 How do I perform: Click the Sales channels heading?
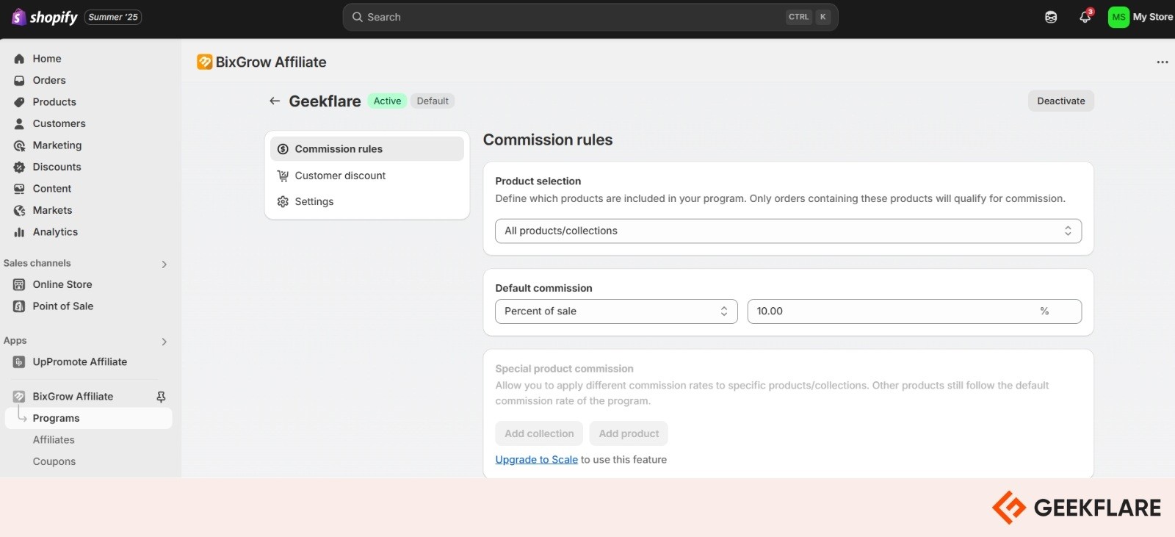tap(37, 263)
